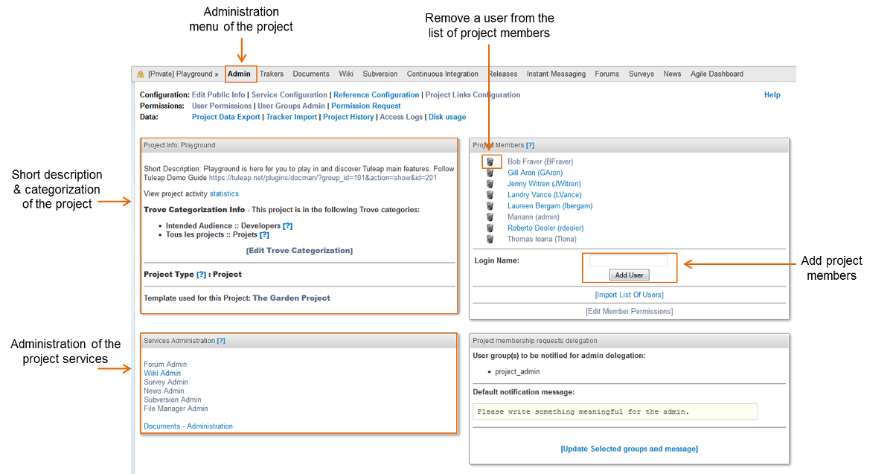The image size is (893, 474).
Task: Remove Jenny Witren via trash icon
Action: (x=490, y=184)
